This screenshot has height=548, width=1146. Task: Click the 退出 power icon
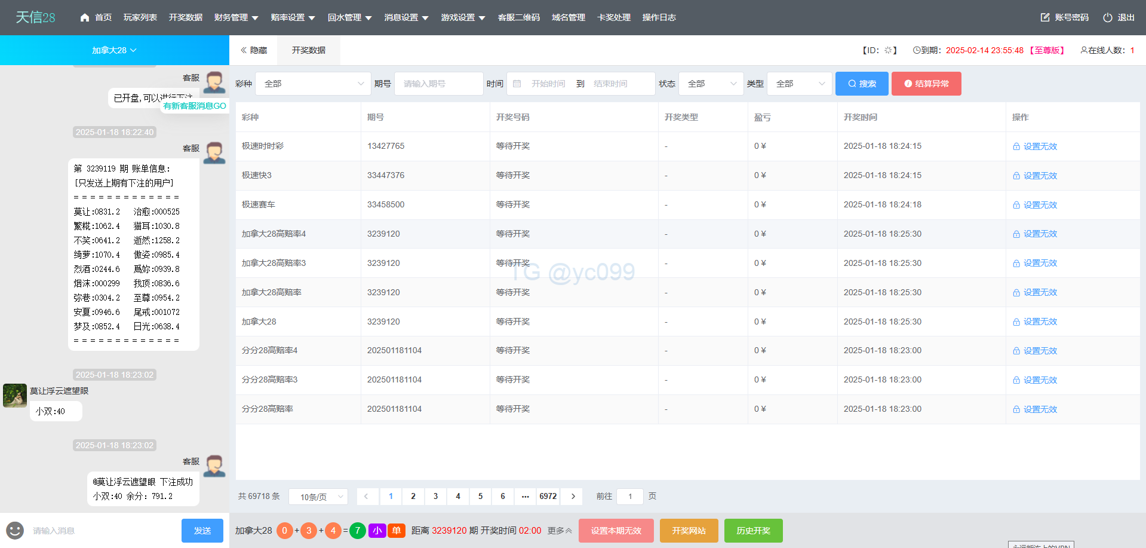[x=1108, y=18]
